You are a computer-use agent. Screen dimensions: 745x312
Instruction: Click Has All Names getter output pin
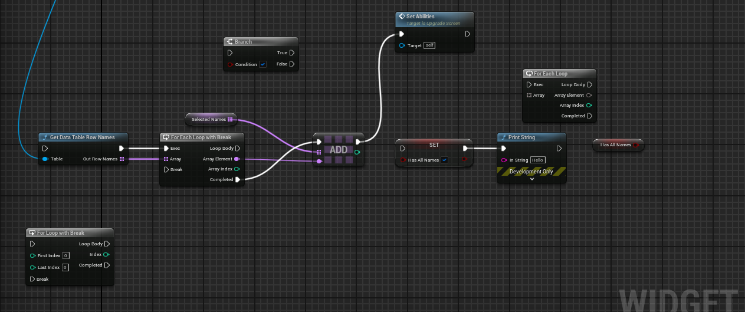click(x=636, y=144)
